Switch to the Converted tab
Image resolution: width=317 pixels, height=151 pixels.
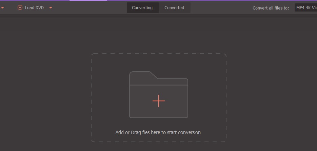tap(174, 8)
